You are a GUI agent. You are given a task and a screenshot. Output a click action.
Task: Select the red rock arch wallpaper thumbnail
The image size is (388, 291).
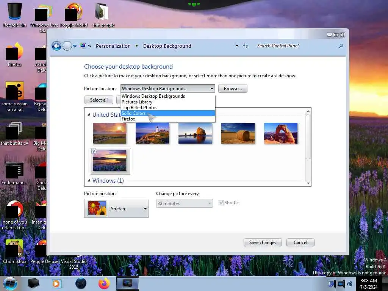point(281,133)
